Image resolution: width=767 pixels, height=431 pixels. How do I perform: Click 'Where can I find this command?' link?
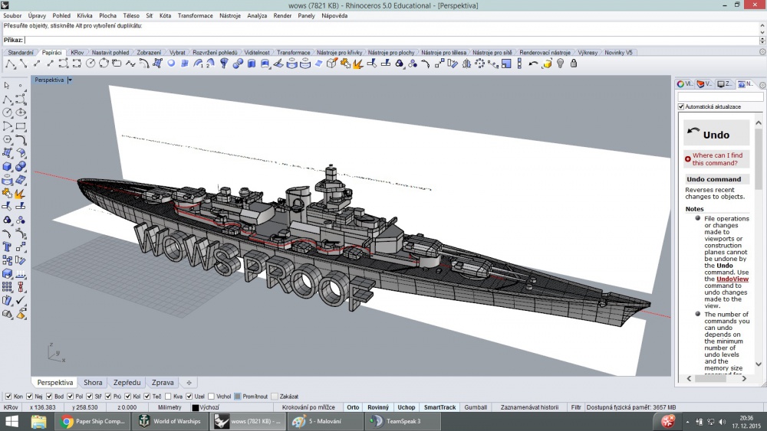click(x=717, y=159)
